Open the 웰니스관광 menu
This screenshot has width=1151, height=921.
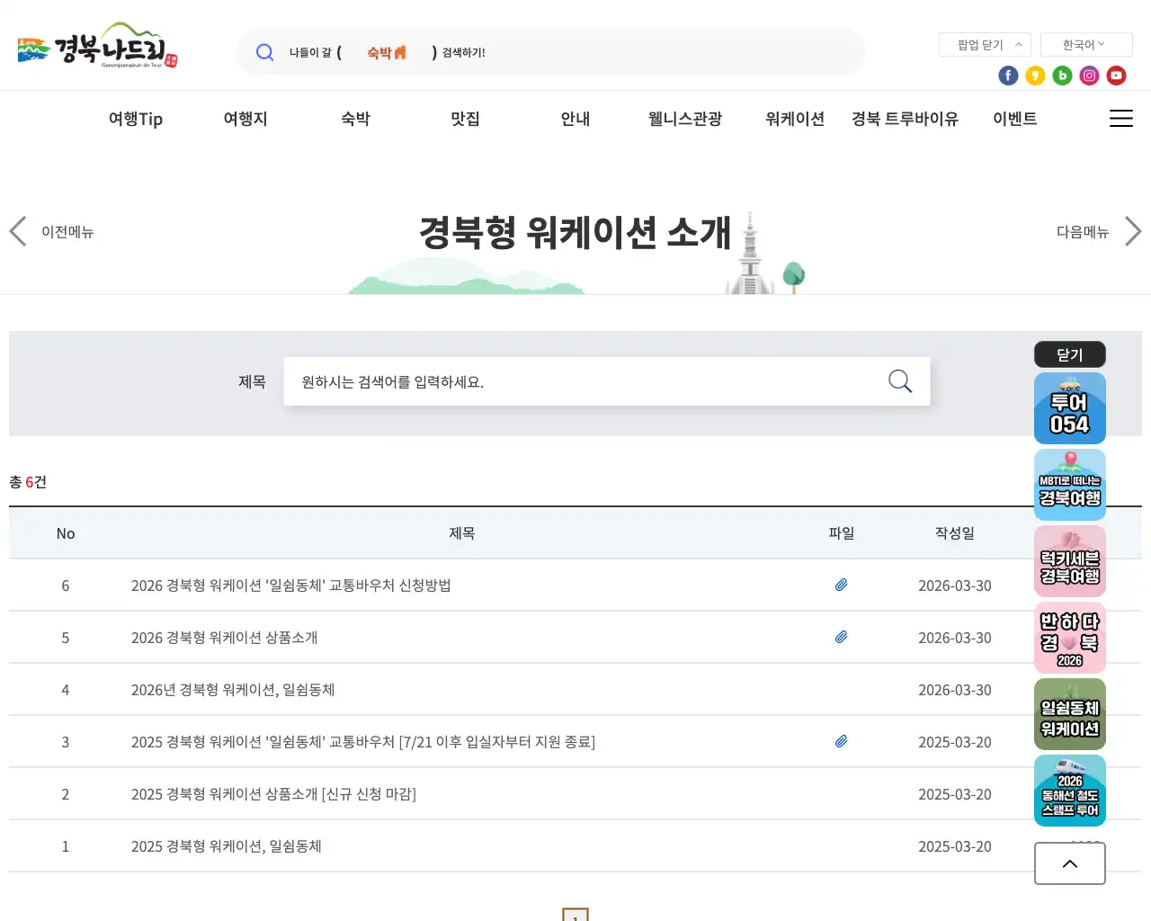(x=685, y=119)
